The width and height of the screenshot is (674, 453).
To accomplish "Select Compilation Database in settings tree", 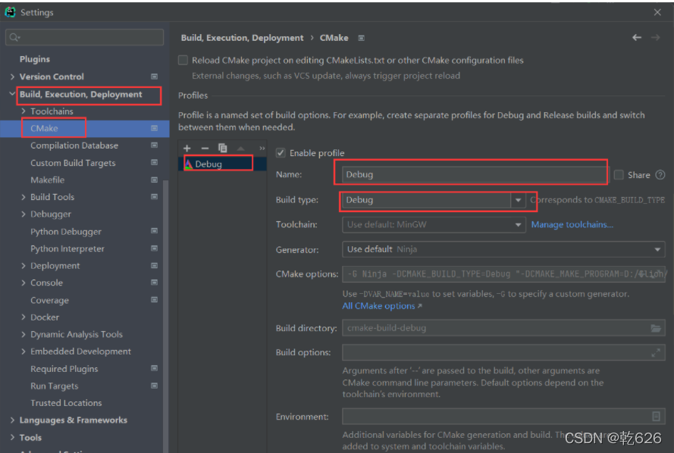I will (74, 145).
